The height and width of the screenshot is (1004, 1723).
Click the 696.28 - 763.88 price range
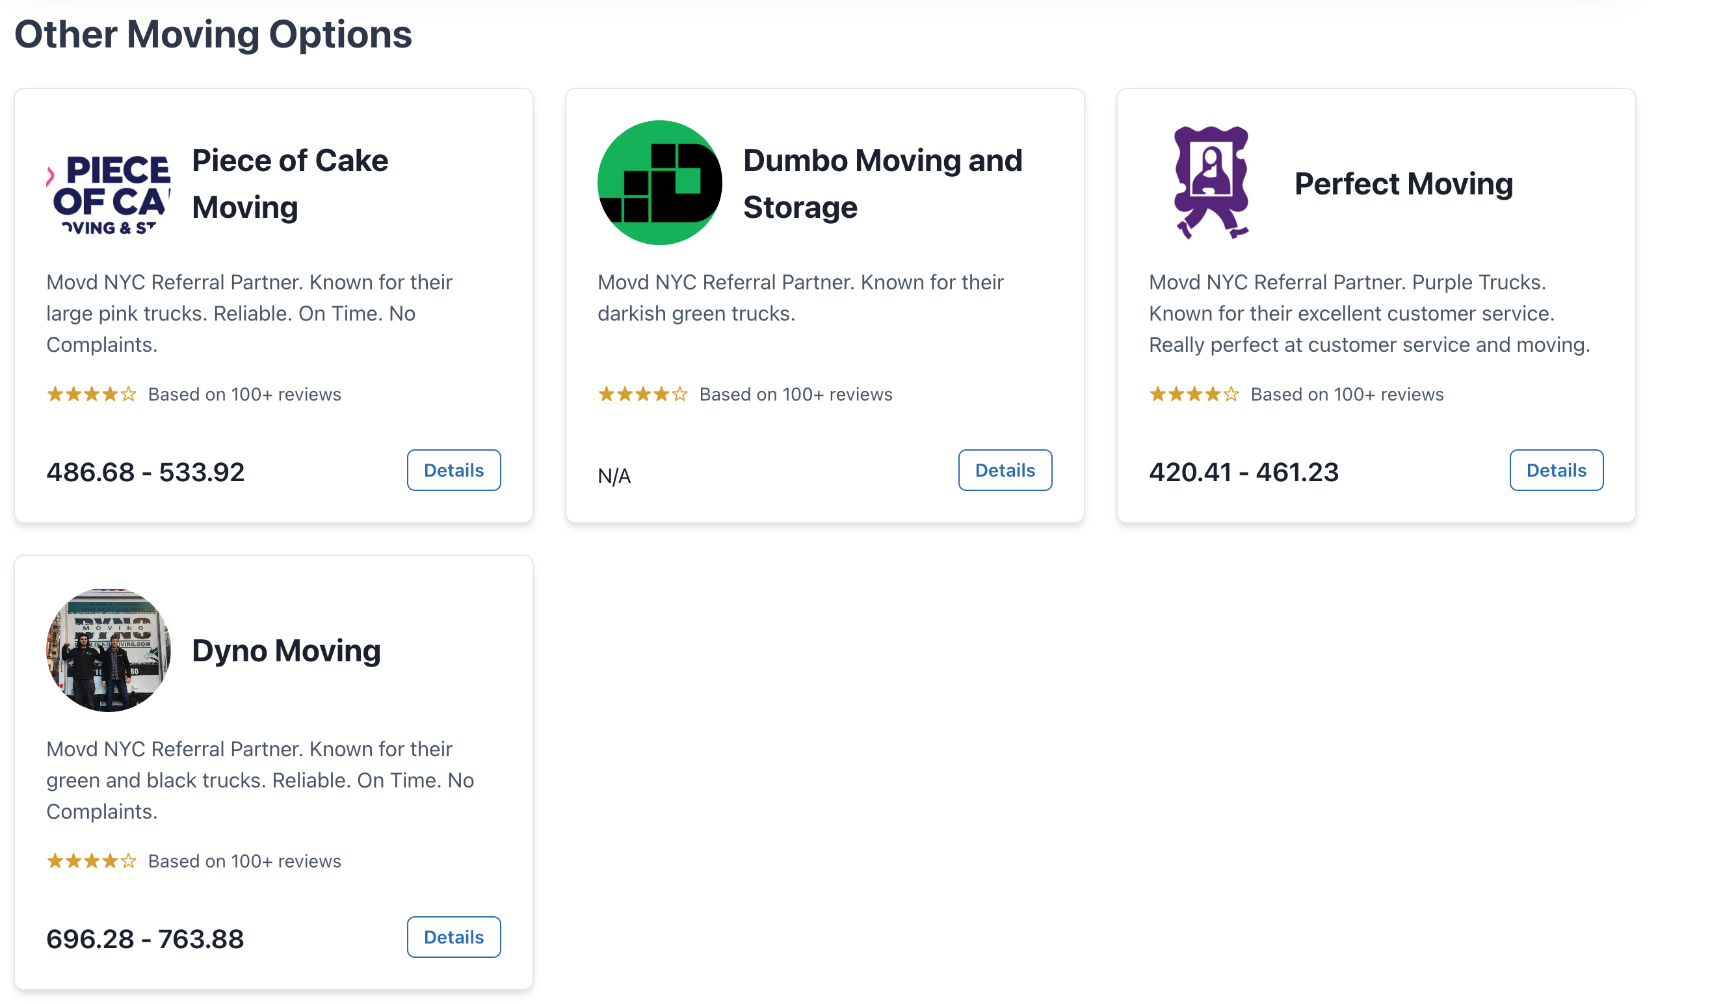point(145,938)
